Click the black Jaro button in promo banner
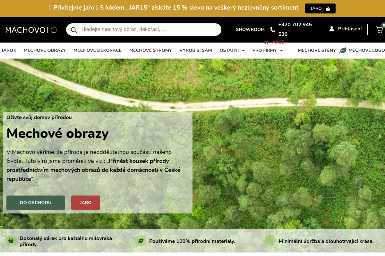The width and height of the screenshot is (385, 256). [x=320, y=9]
